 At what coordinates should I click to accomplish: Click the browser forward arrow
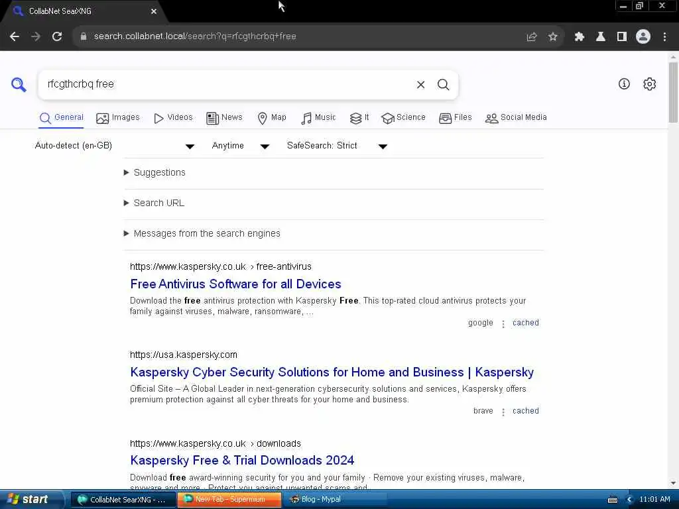pyautogui.click(x=36, y=36)
